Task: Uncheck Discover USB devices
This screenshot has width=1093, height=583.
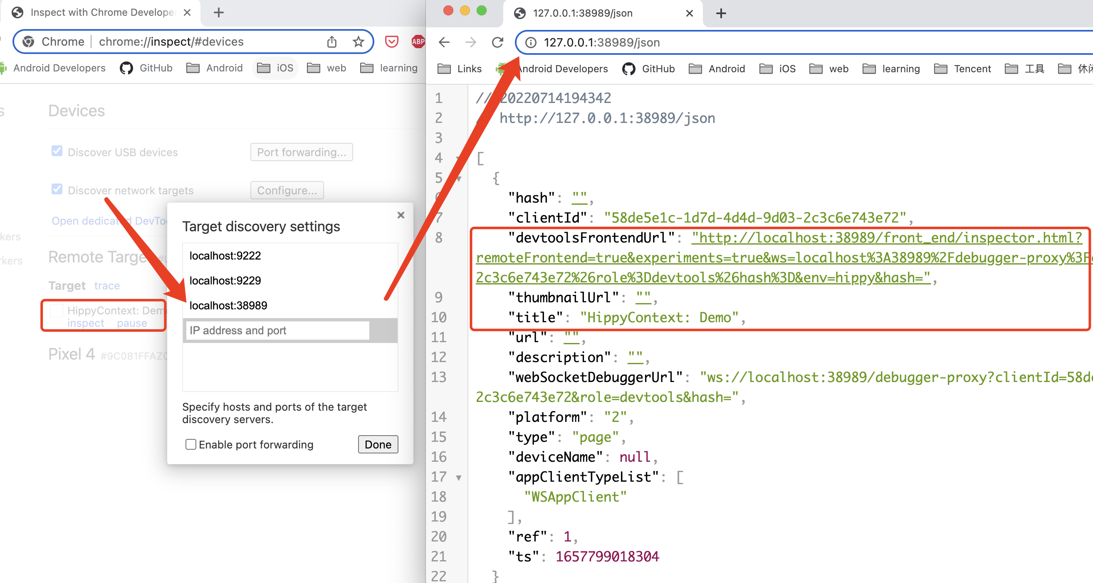Action: pyautogui.click(x=57, y=150)
